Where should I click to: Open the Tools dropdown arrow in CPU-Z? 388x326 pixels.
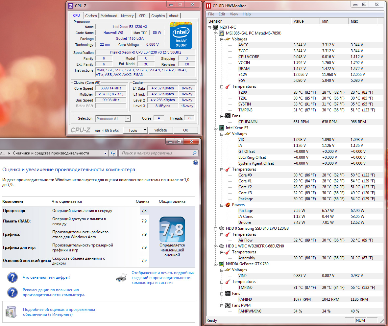pyautogui.click(x=145, y=130)
